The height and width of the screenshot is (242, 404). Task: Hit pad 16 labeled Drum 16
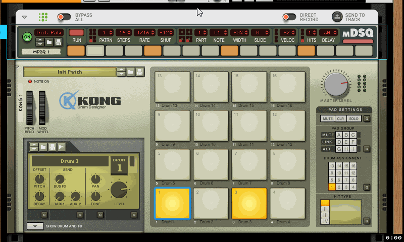[x=287, y=87]
